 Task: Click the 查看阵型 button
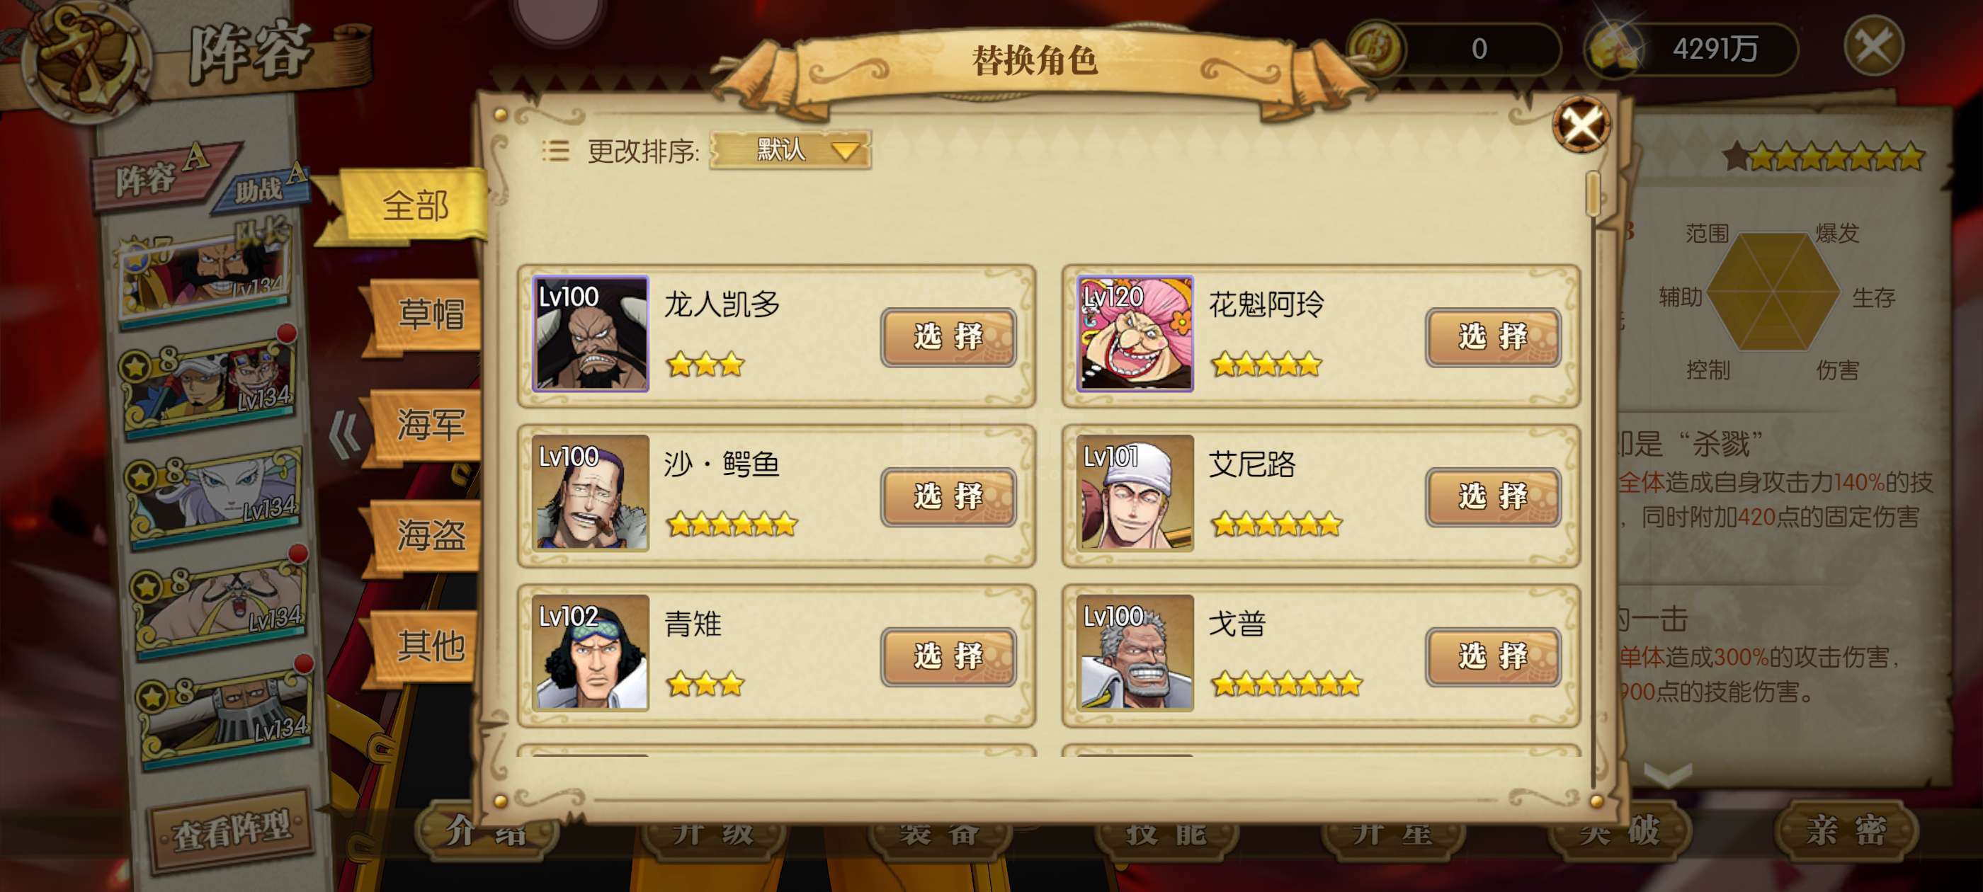coord(232,830)
